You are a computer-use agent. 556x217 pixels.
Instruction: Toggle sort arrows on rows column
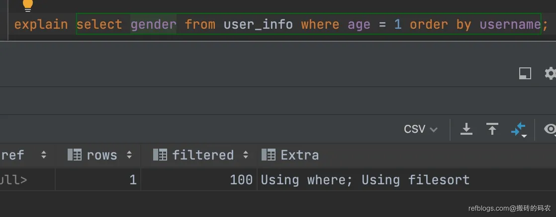pyautogui.click(x=129, y=155)
